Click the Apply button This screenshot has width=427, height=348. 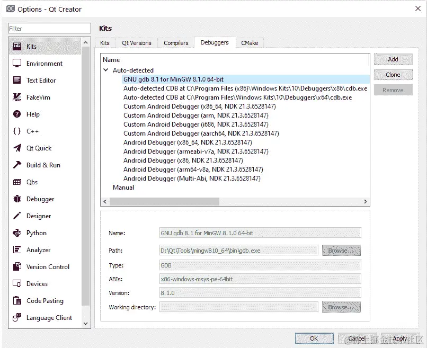click(400, 338)
